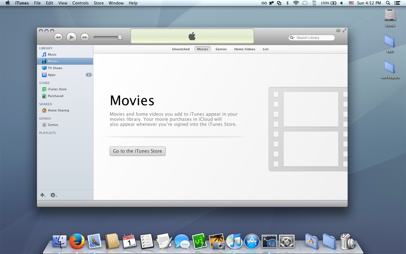Open the search magnifier dropdown
Image resolution: width=406 pixels, height=254 pixels.
(292, 38)
